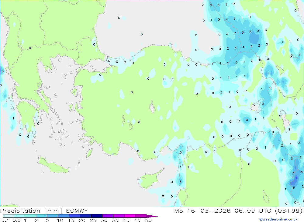
Task: Click the '06..09' UTC time range text
Action: coord(245,210)
